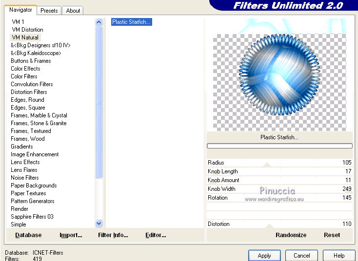Select the Plastic Starfish... filter

[132, 22]
